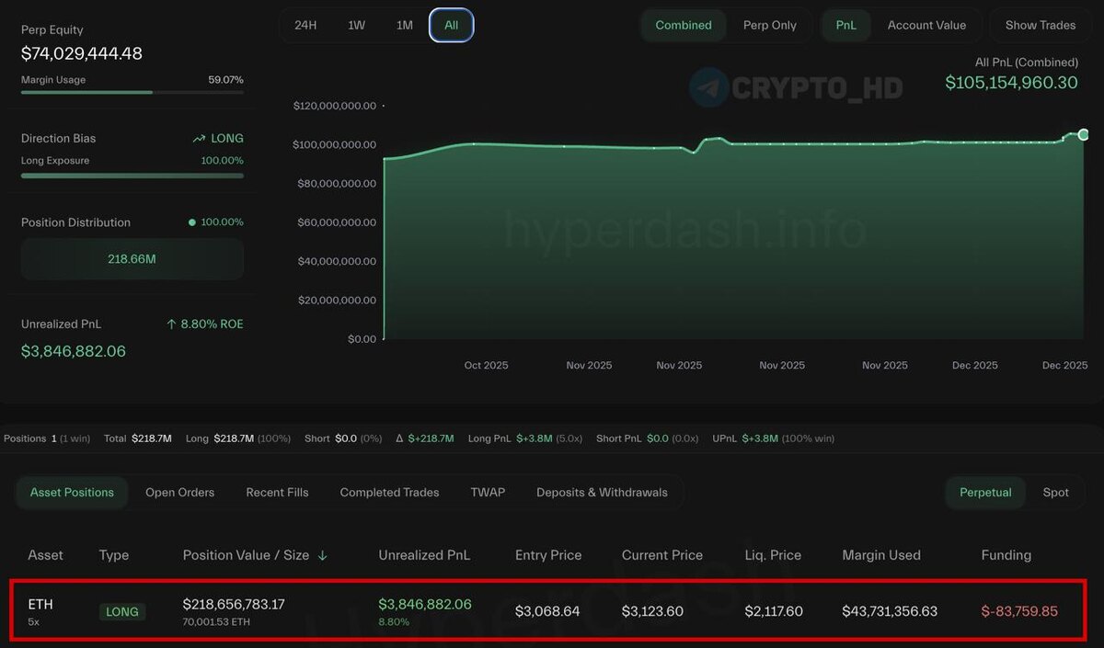Click funding value $-83,759.85
The height and width of the screenshot is (648, 1104).
point(1019,611)
